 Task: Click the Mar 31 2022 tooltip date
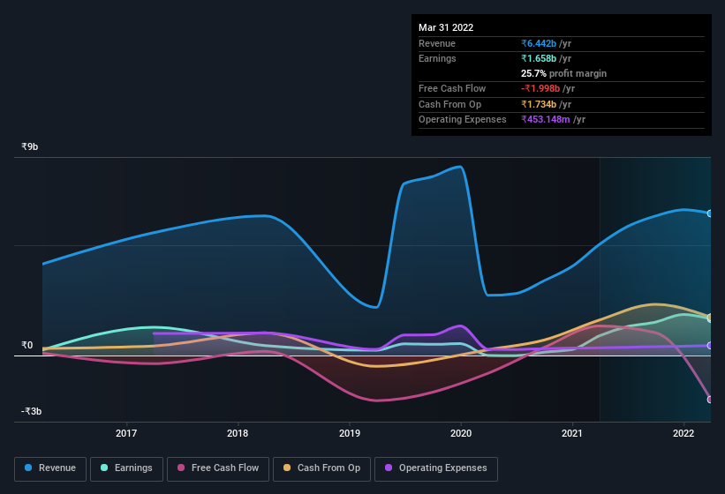pos(446,27)
